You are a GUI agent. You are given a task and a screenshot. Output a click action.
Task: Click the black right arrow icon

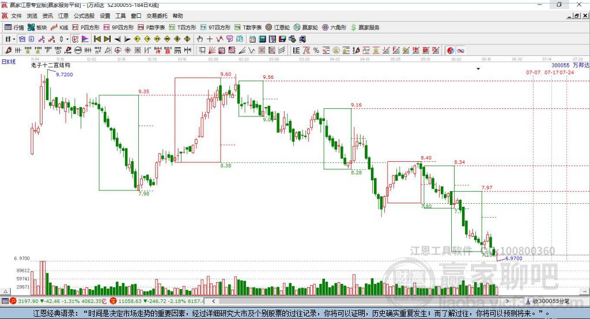pos(127,39)
